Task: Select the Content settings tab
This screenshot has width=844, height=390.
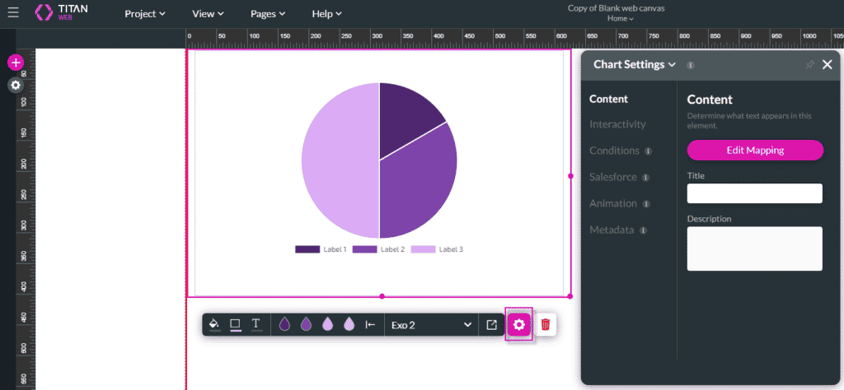Action: 609,99
